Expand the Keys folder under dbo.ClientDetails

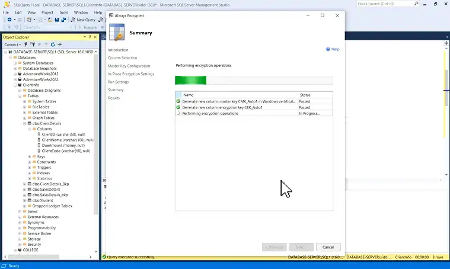click(29, 156)
